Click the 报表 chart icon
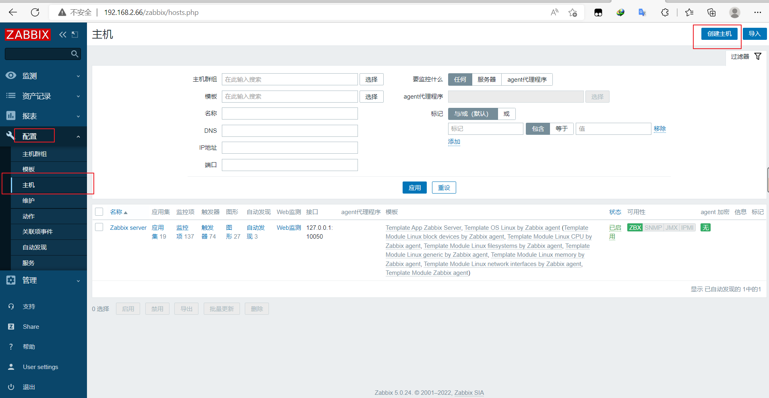This screenshot has height=398, width=769. (11, 116)
